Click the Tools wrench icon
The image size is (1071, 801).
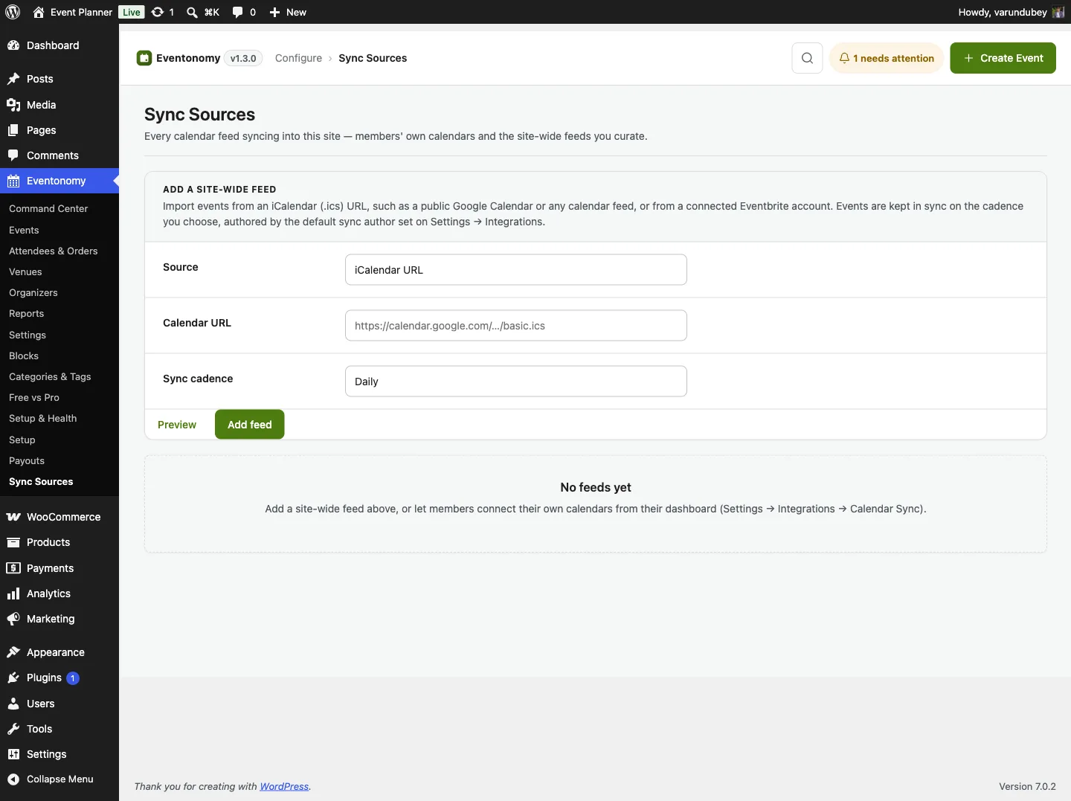pyautogui.click(x=13, y=729)
